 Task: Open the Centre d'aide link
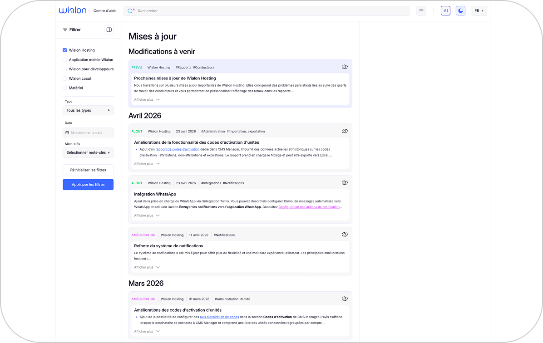tap(105, 11)
